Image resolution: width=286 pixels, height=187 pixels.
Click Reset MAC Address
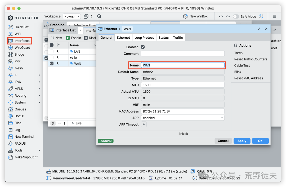[249, 78]
